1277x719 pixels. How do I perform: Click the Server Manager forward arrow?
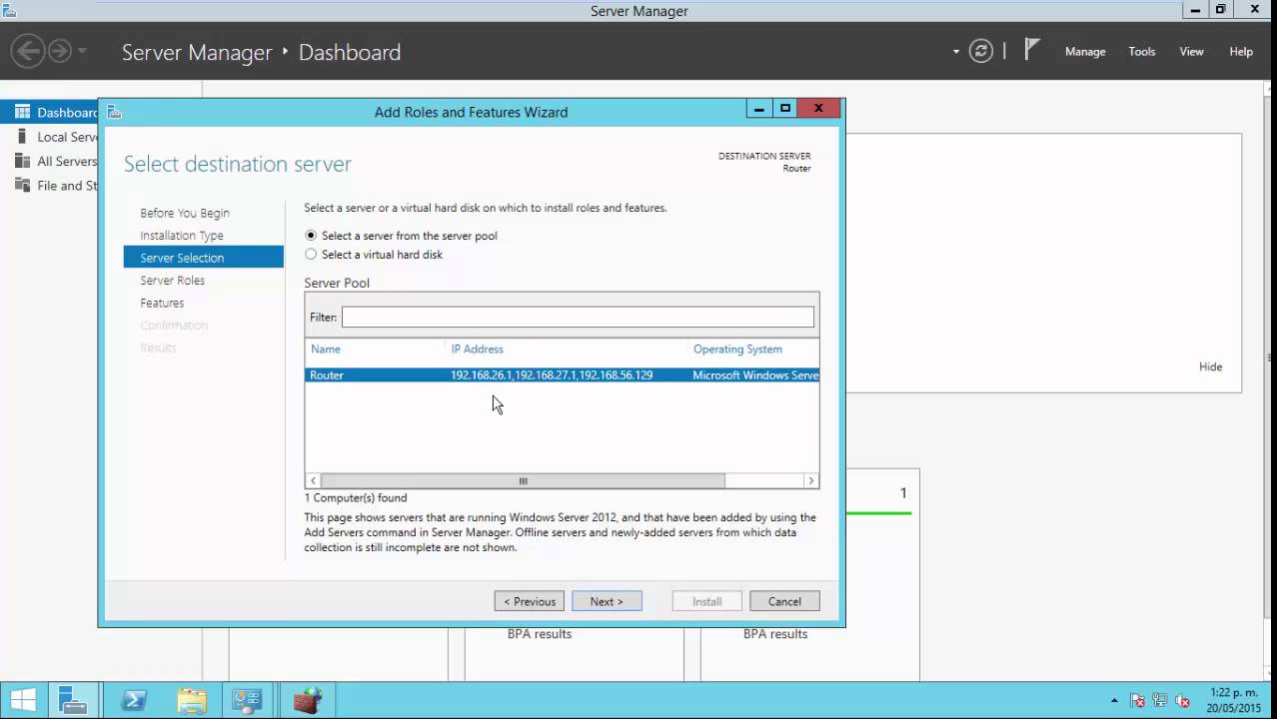point(60,51)
